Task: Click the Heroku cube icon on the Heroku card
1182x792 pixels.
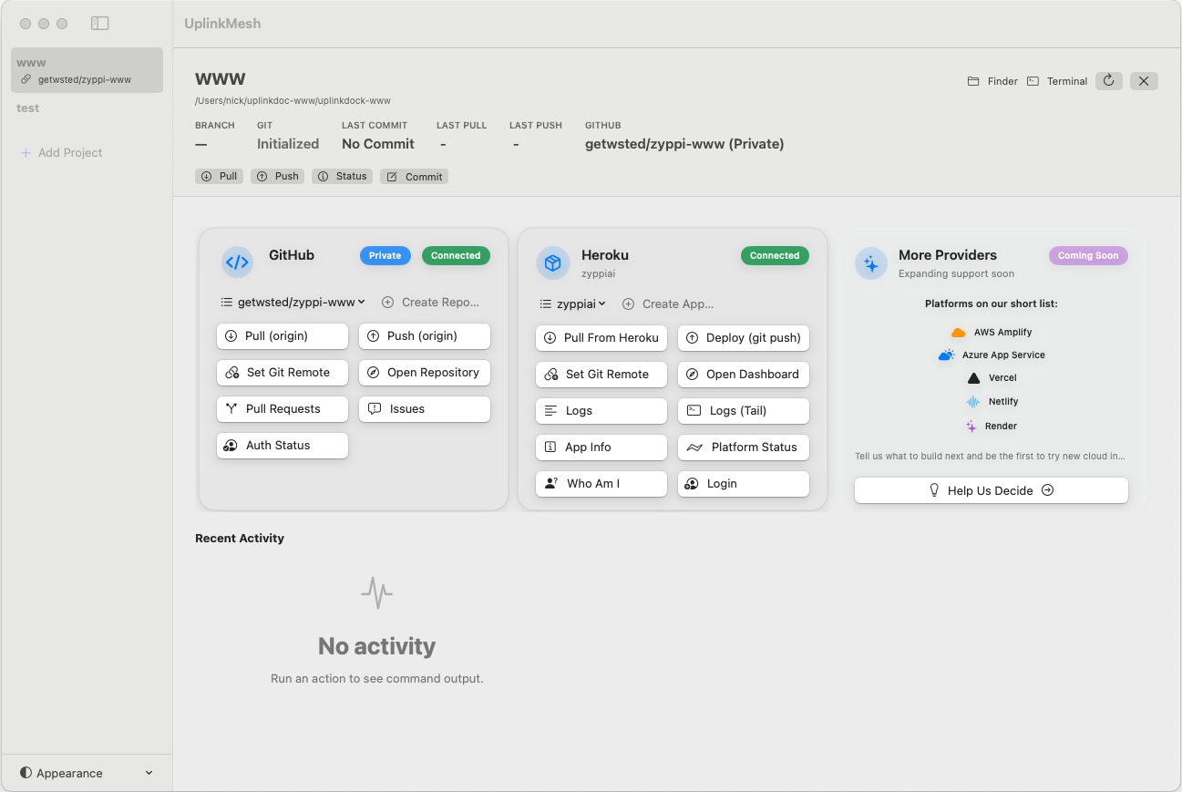Action: coord(553,262)
